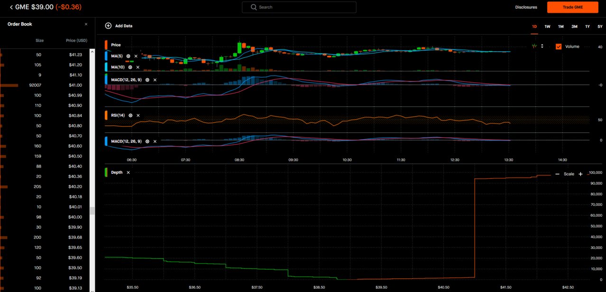The image size is (606, 292).
Task: Select the $40.01 order book row
Action: 45,207
